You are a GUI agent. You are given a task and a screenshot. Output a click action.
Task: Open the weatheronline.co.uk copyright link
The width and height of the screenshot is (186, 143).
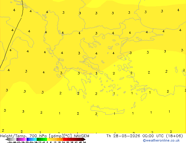pyautogui.click(x=161, y=140)
